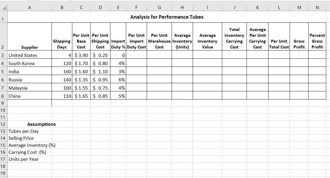
Task: Click the Select All triangle button
Action: coord(3,7)
